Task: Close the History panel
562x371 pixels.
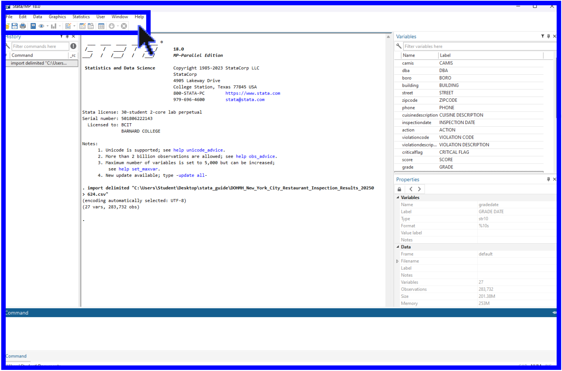Action: 73,37
